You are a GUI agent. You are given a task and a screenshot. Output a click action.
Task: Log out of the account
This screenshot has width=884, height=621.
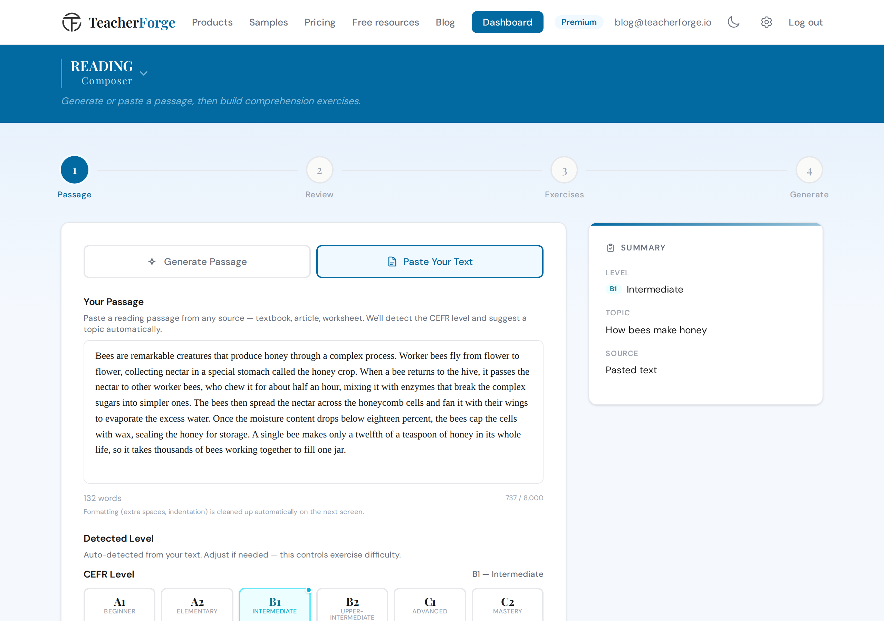[x=805, y=22]
